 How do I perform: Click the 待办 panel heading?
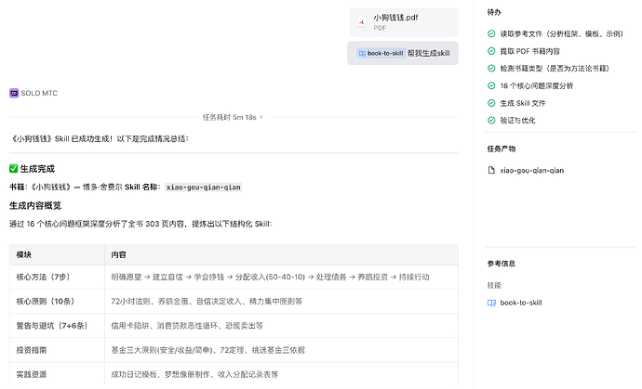click(x=494, y=12)
